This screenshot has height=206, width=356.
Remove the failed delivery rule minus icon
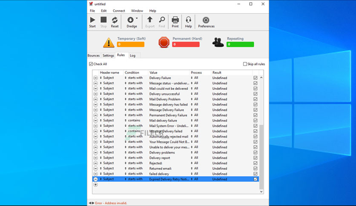95,174
